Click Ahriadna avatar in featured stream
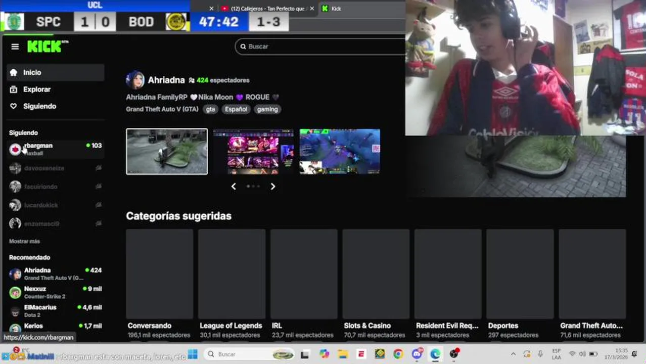 click(x=135, y=80)
